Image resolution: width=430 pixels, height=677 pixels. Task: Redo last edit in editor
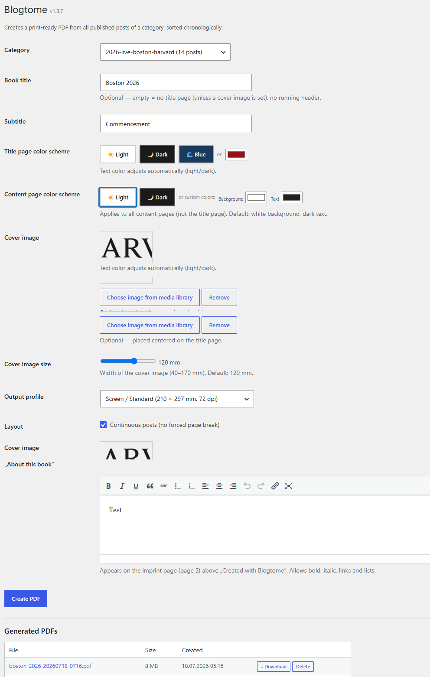(x=261, y=486)
